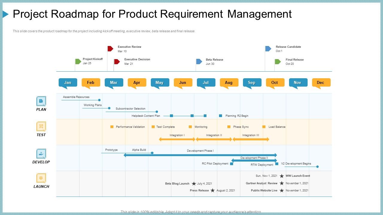This screenshot has height=215, width=383.
Task: Click the Test Complete orange square
Action: coord(153,127)
